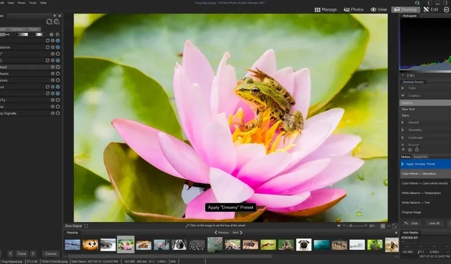Disable the White Balance group toggle
The height and width of the screenshot is (264, 451).
point(58,47)
